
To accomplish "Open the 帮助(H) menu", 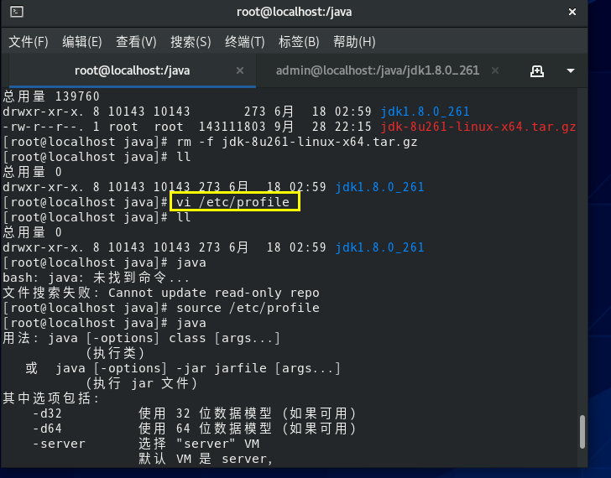I will (x=354, y=42).
